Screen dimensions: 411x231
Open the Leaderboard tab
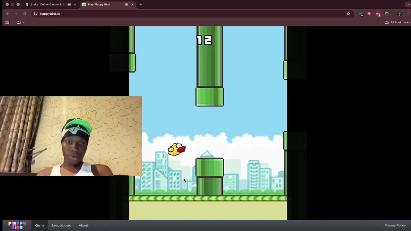[x=62, y=225]
